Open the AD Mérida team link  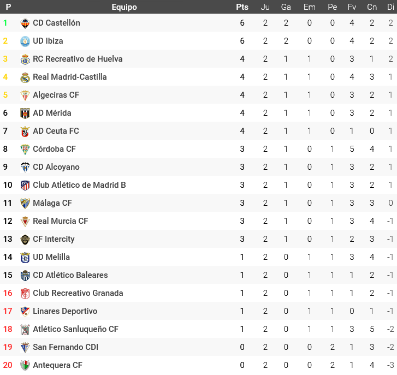click(52, 113)
